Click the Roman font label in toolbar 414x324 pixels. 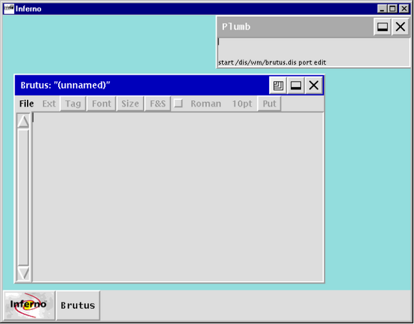[206, 104]
